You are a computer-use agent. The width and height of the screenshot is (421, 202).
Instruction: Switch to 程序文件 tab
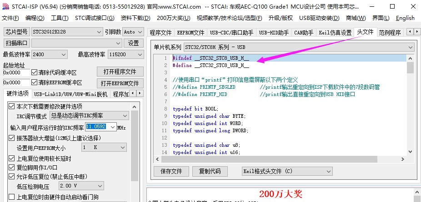[160, 33]
